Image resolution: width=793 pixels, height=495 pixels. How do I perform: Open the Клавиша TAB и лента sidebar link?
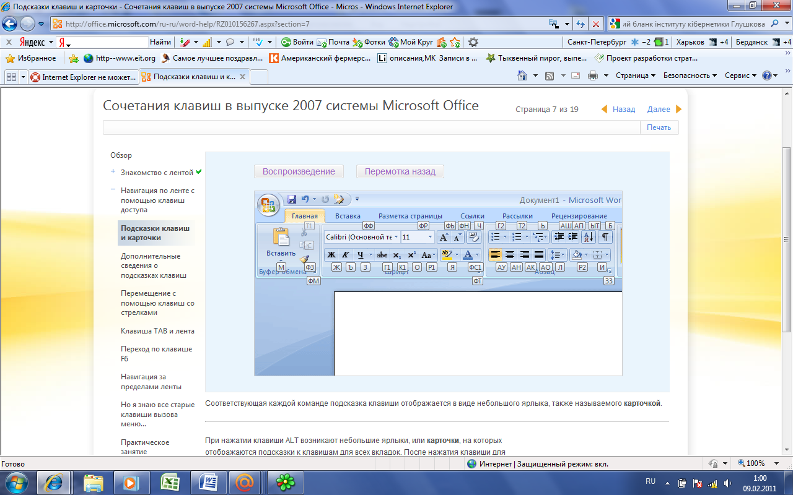pos(157,331)
